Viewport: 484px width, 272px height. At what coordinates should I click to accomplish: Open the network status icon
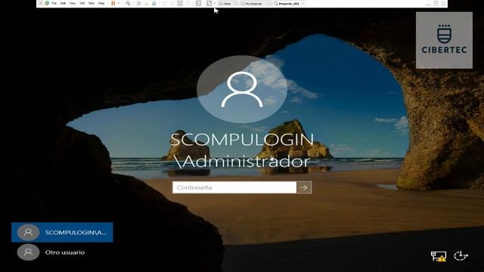pyautogui.click(x=439, y=256)
